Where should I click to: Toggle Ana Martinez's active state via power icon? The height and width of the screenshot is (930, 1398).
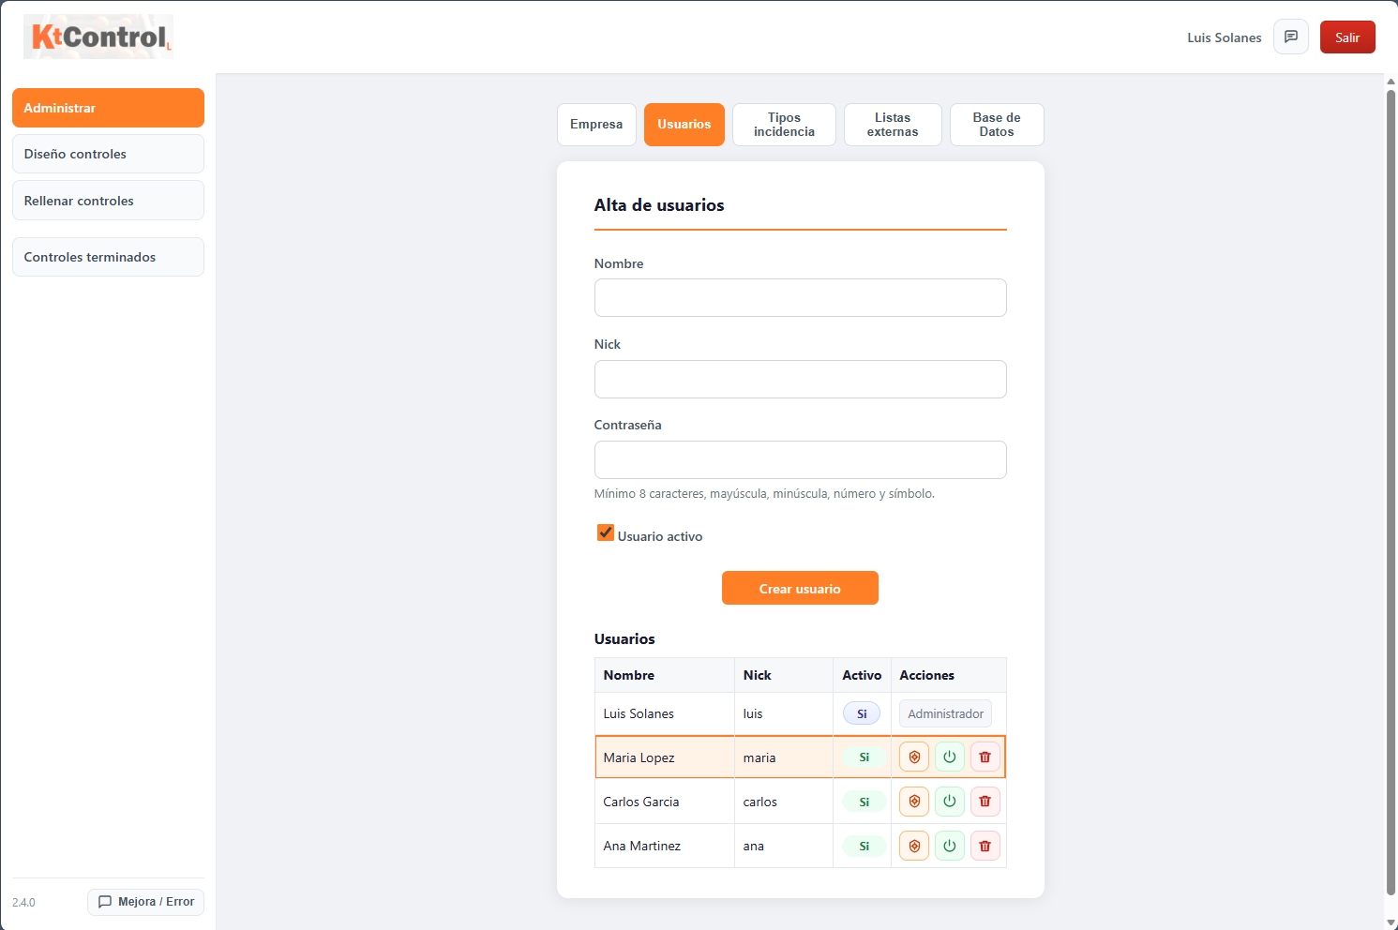click(950, 846)
